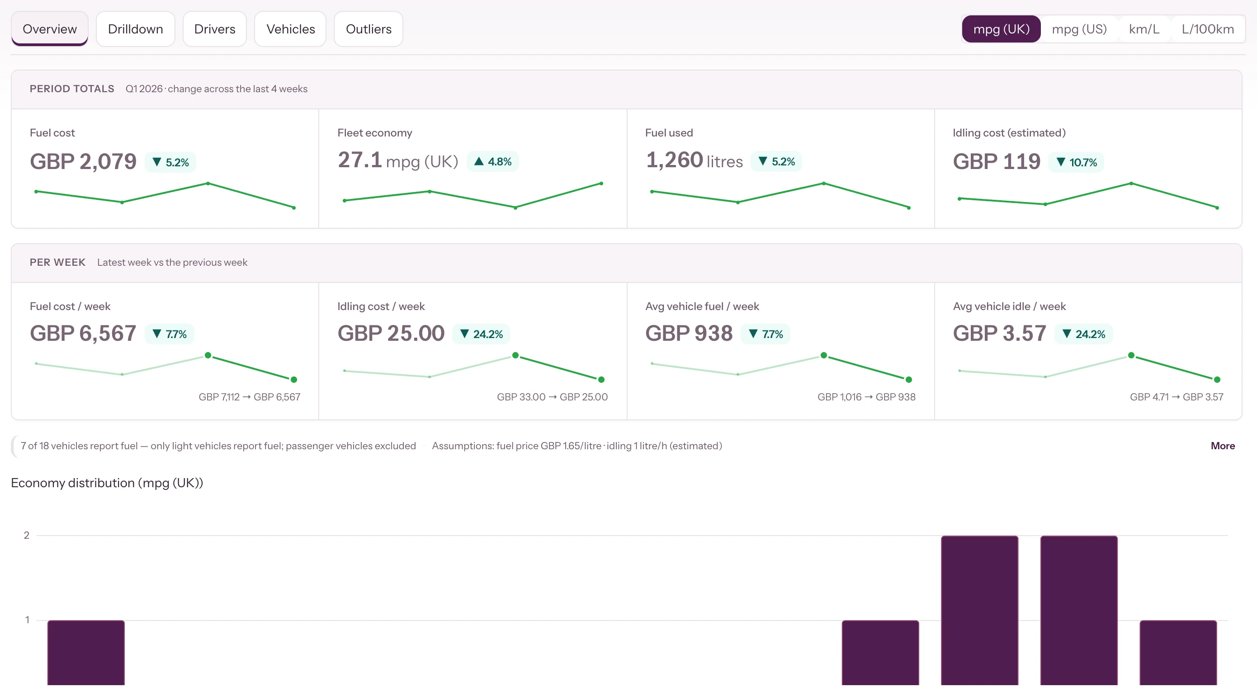Viewport: 1257px width, 696px height.
Task: Click the Fuel used 5.2% decrease badge
Action: (x=776, y=161)
